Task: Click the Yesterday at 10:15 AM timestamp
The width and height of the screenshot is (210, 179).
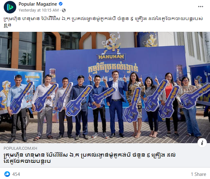Action: [38, 10]
